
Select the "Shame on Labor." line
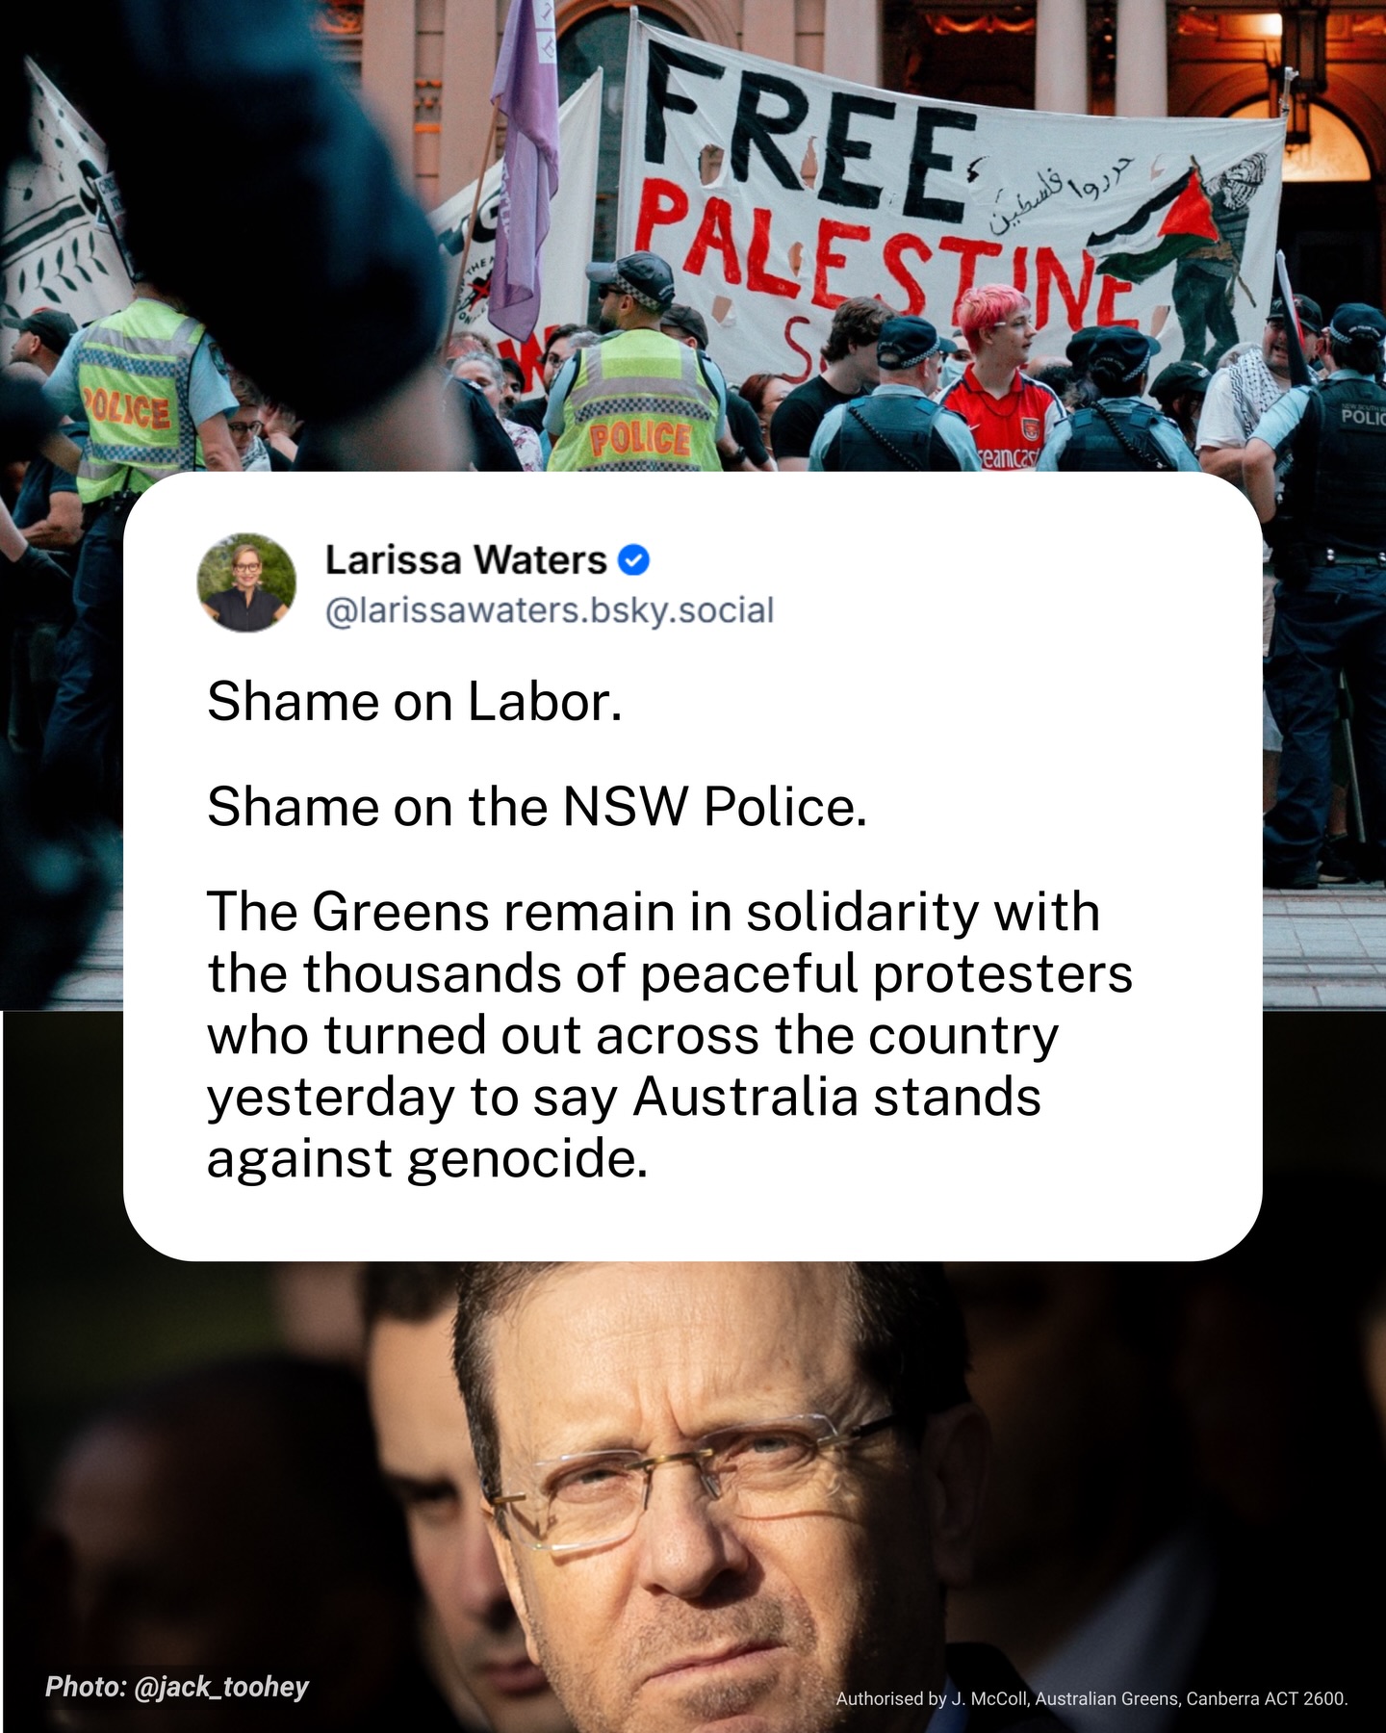click(415, 701)
